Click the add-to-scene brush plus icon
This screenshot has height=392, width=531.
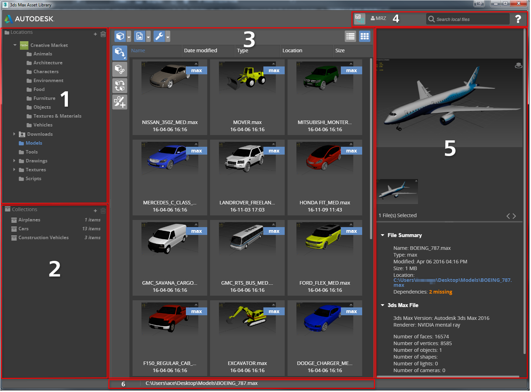[120, 102]
